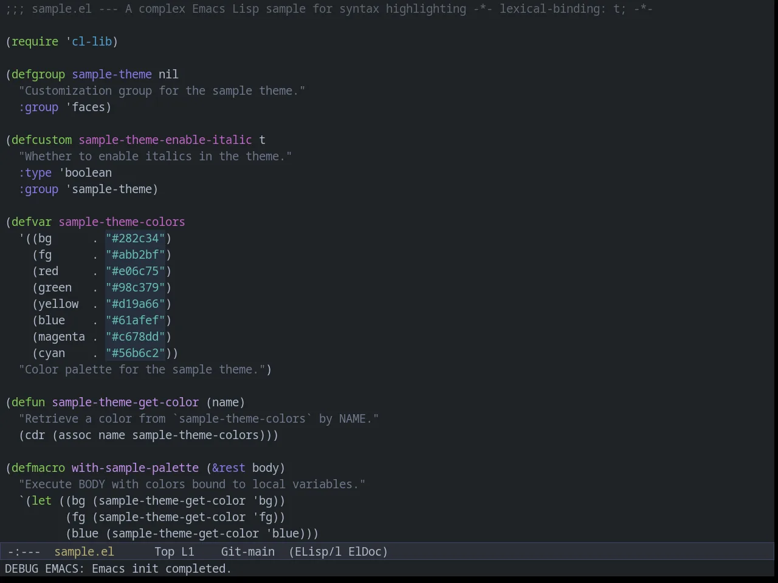Click the 'blue quoted symbol
The height and width of the screenshot is (583, 778).
pyautogui.click(x=282, y=533)
